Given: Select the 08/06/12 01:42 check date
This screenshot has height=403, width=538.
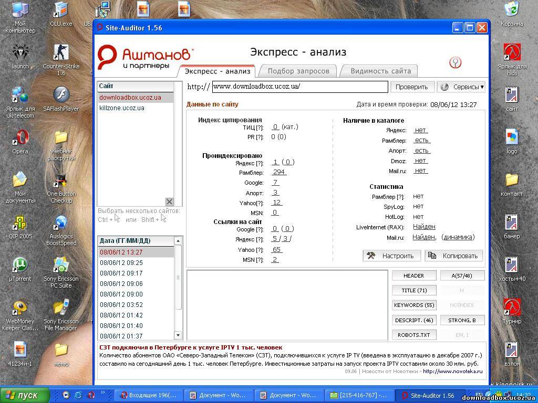Looking at the screenshot, I should coord(136,315).
